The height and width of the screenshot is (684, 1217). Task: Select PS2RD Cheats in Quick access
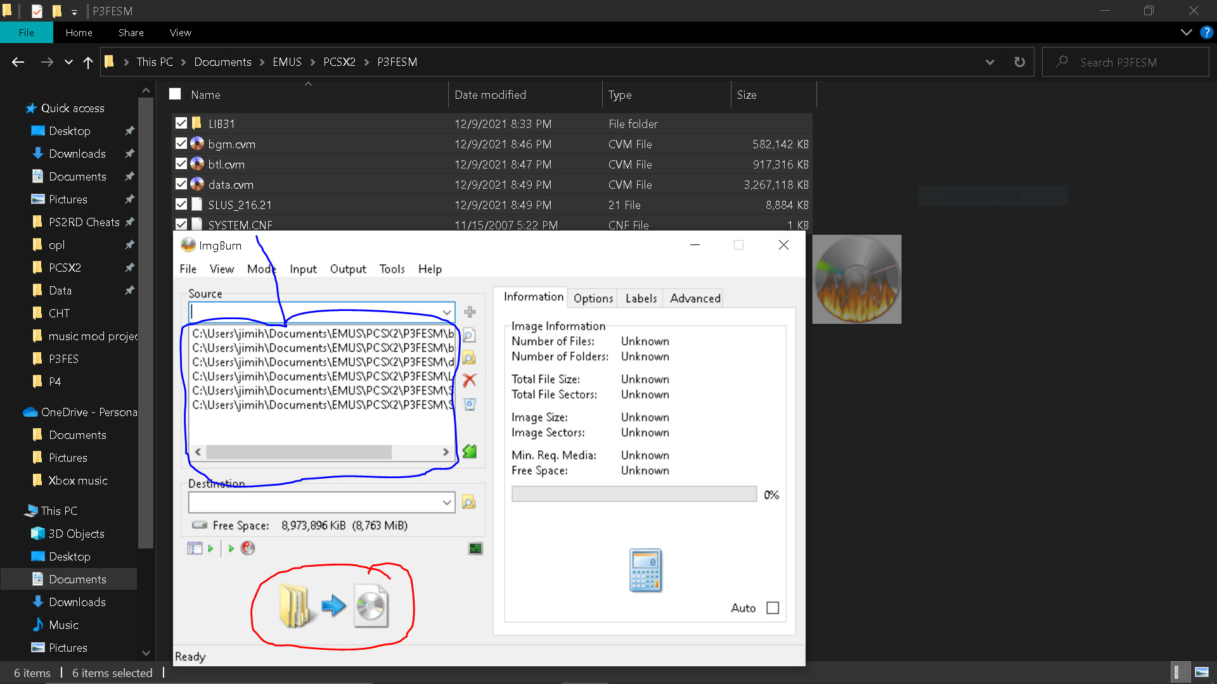point(84,222)
